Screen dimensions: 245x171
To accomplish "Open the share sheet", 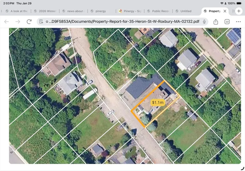I will tap(216, 22).
